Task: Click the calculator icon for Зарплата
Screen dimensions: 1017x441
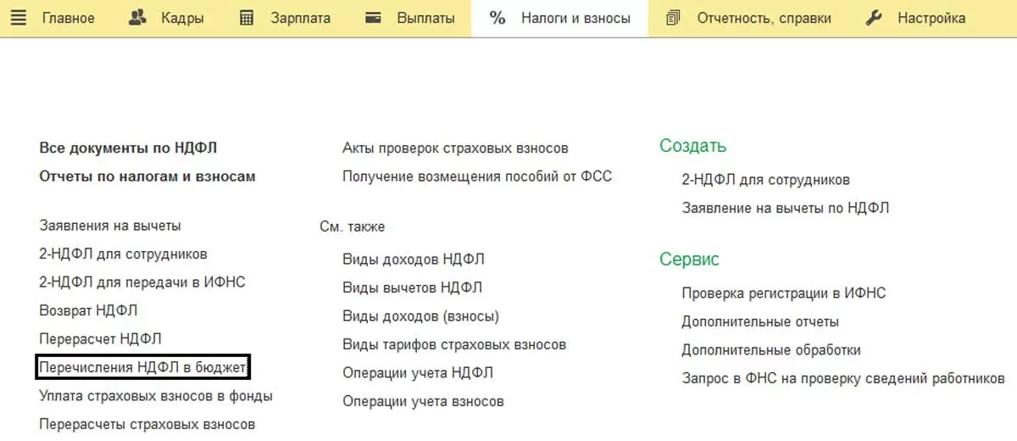Action: coord(247,18)
